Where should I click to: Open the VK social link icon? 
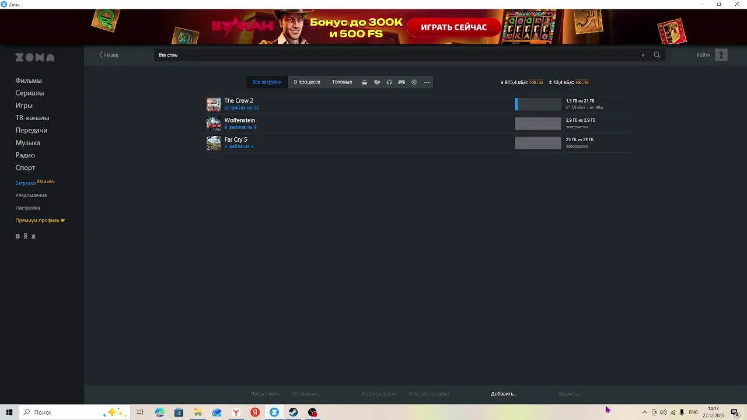tap(18, 236)
